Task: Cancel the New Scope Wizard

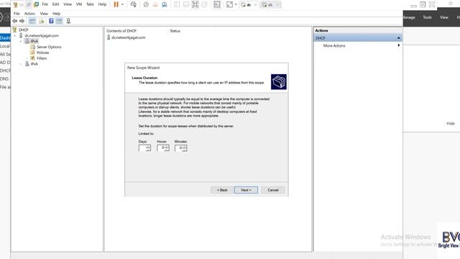Action: [273, 190]
